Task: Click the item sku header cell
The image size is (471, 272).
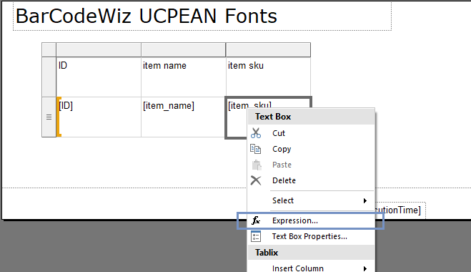Action: [x=268, y=77]
